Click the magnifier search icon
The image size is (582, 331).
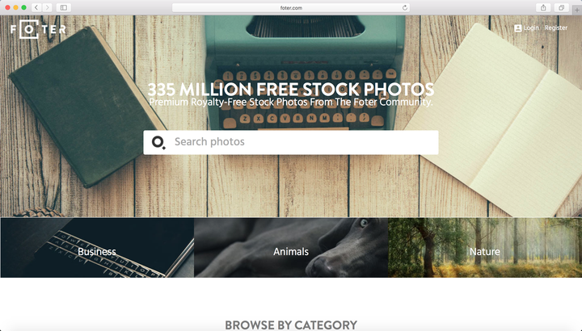(x=158, y=142)
